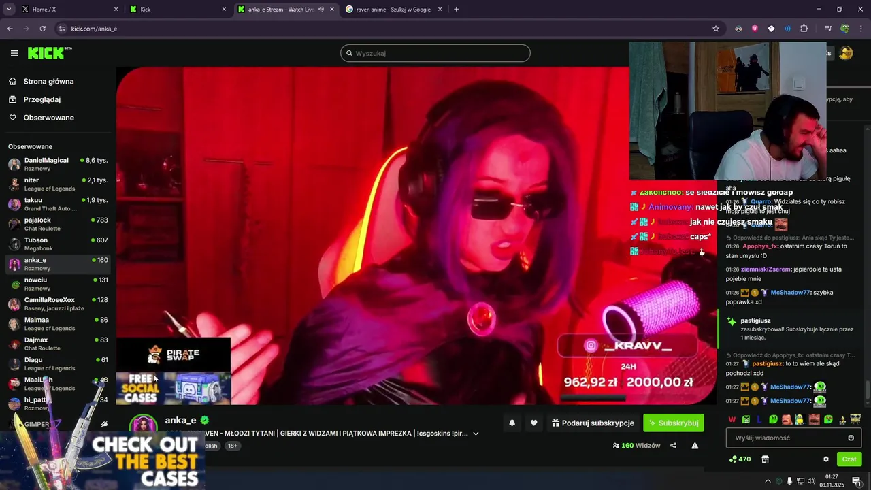Toggle the follow heart button
The image size is (871, 490).
tap(533, 423)
